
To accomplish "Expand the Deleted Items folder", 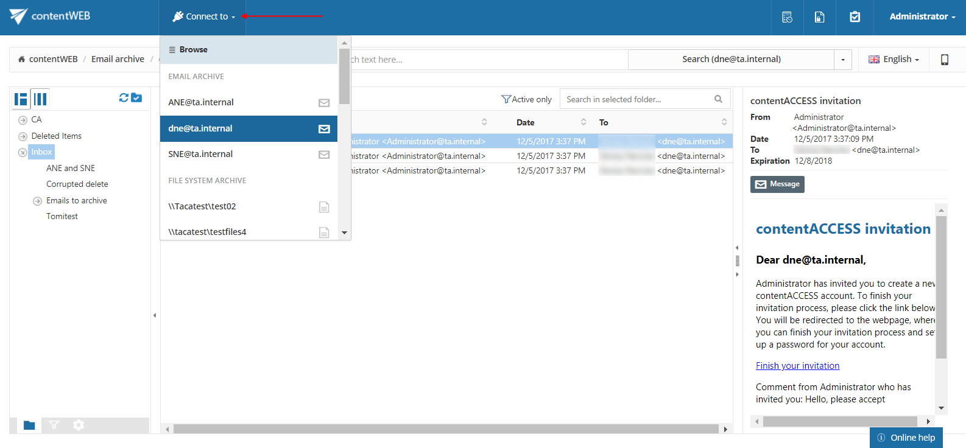I will coord(23,136).
